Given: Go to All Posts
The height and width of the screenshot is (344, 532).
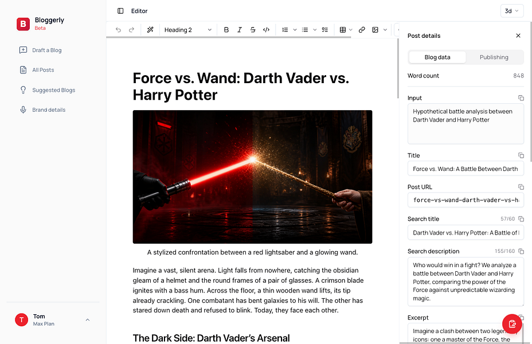Looking at the screenshot, I should click(37, 70).
